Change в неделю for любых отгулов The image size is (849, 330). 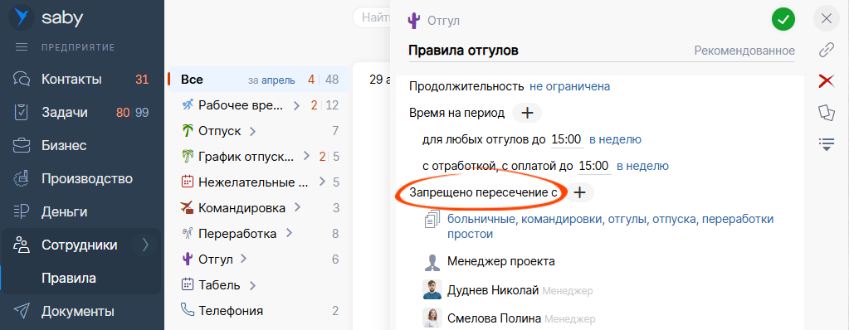[615, 139]
